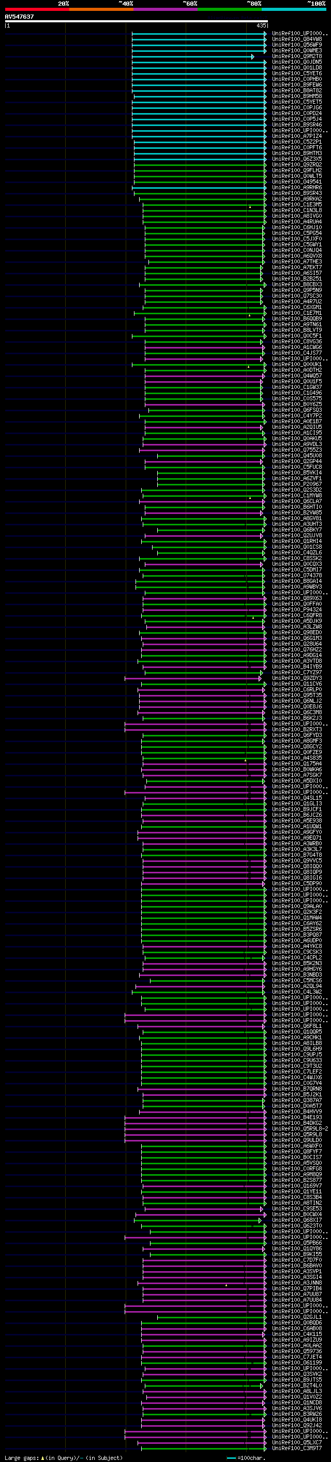This screenshot has width=331, height=1462.
Task: Click the Large gaps legend text
Action: (x=64, y=1457)
